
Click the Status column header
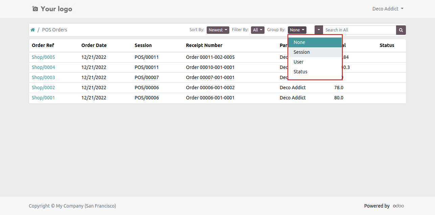click(387, 45)
